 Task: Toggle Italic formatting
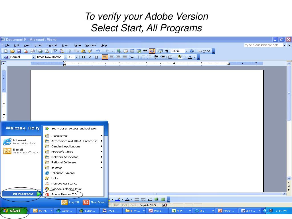90,57
